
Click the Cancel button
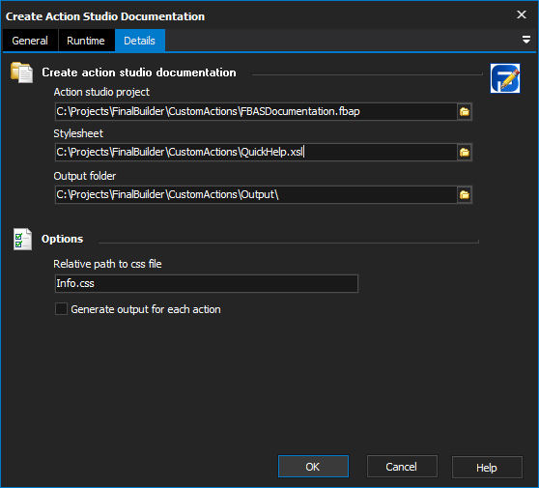click(x=402, y=467)
